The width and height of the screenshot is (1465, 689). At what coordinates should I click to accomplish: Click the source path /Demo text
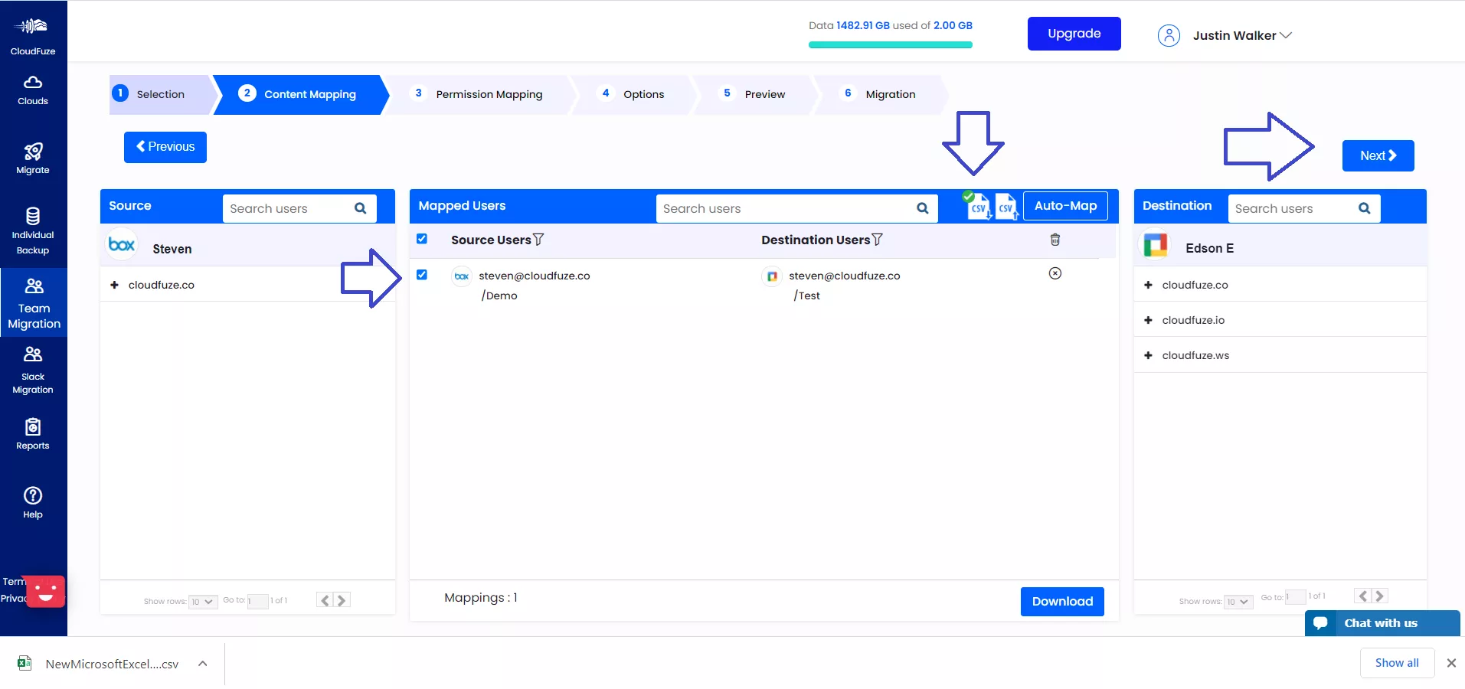(499, 296)
